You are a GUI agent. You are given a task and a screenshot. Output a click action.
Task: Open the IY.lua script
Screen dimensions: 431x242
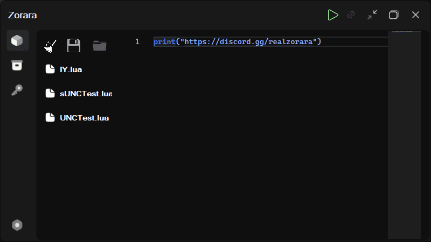[71, 69]
